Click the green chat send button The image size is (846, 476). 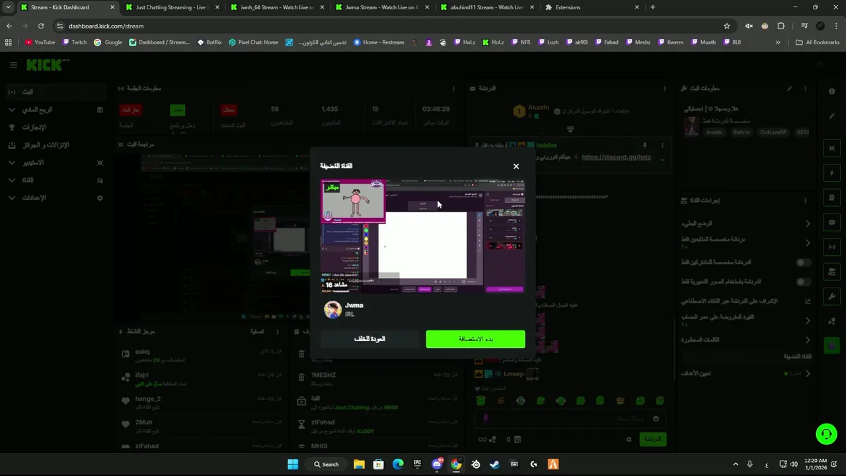pos(652,439)
